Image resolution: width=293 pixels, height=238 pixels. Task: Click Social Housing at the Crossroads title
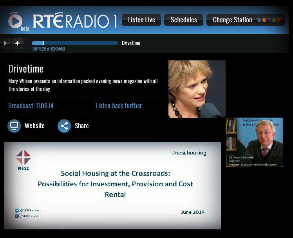[115, 184]
